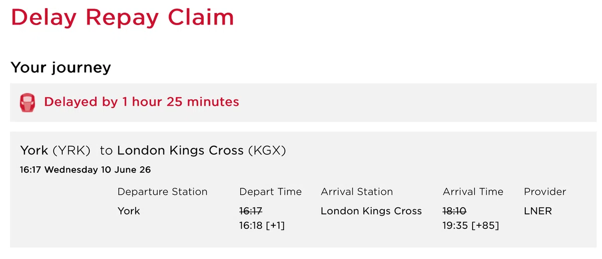Click the red train delay icon

click(x=27, y=102)
